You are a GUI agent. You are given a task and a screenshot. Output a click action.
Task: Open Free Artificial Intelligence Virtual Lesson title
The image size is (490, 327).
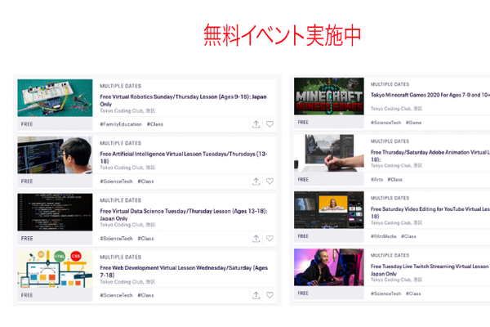[x=184, y=158]
